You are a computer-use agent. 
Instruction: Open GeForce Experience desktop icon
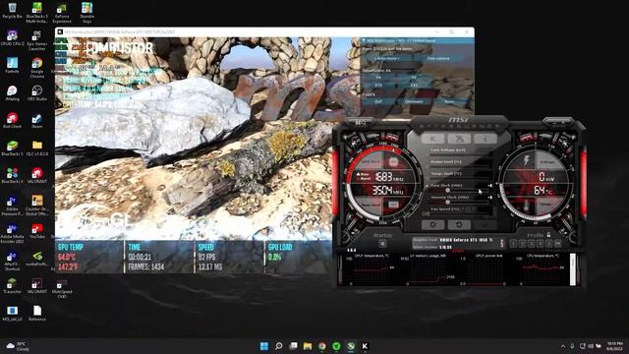pos(62,13)
